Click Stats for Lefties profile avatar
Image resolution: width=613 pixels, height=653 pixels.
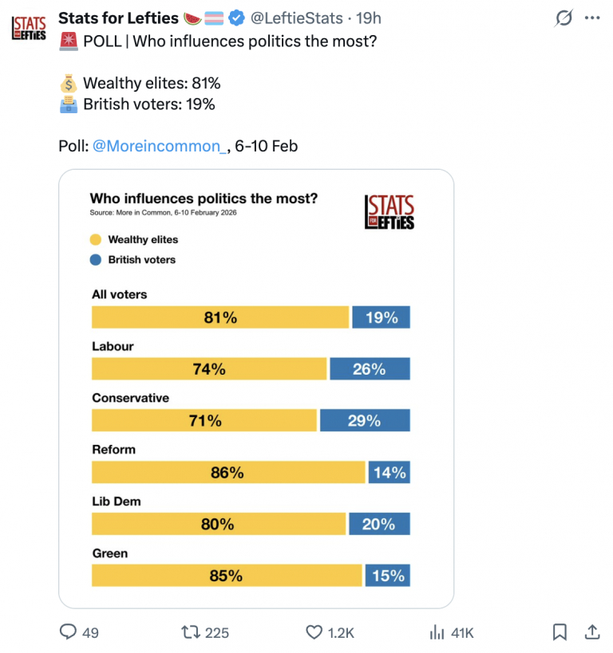[29, 28]
